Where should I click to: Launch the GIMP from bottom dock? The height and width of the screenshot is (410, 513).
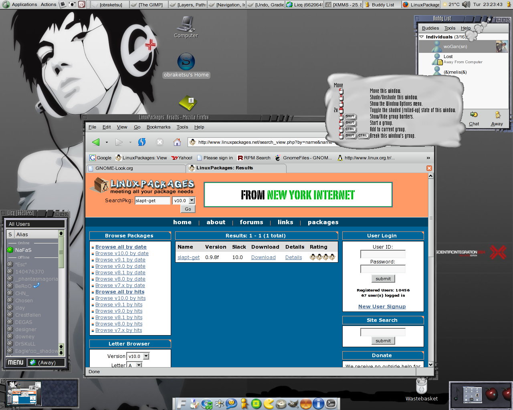coord(293,404)
